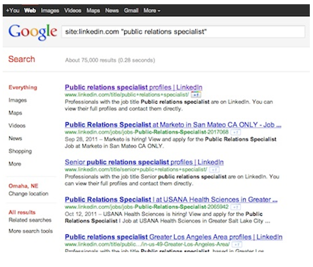This screenshot has width=313, height=267.
Task: Click the Google logo
Action: click(33, 32)
